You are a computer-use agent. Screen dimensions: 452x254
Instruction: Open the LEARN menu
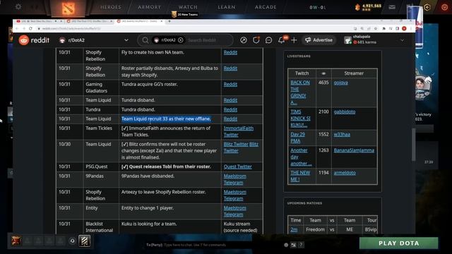click(226, 7)
